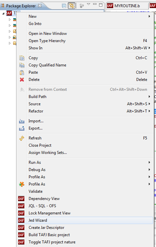Click the Export icon
The height and width of the screenshot is (247, 156).
pyautogui.click(x=22, y=128)
